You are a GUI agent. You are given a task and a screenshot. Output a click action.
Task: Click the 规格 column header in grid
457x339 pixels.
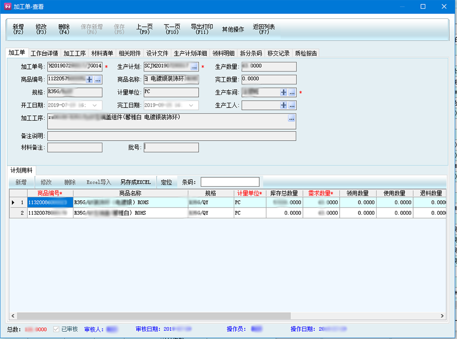click(211, 193)
